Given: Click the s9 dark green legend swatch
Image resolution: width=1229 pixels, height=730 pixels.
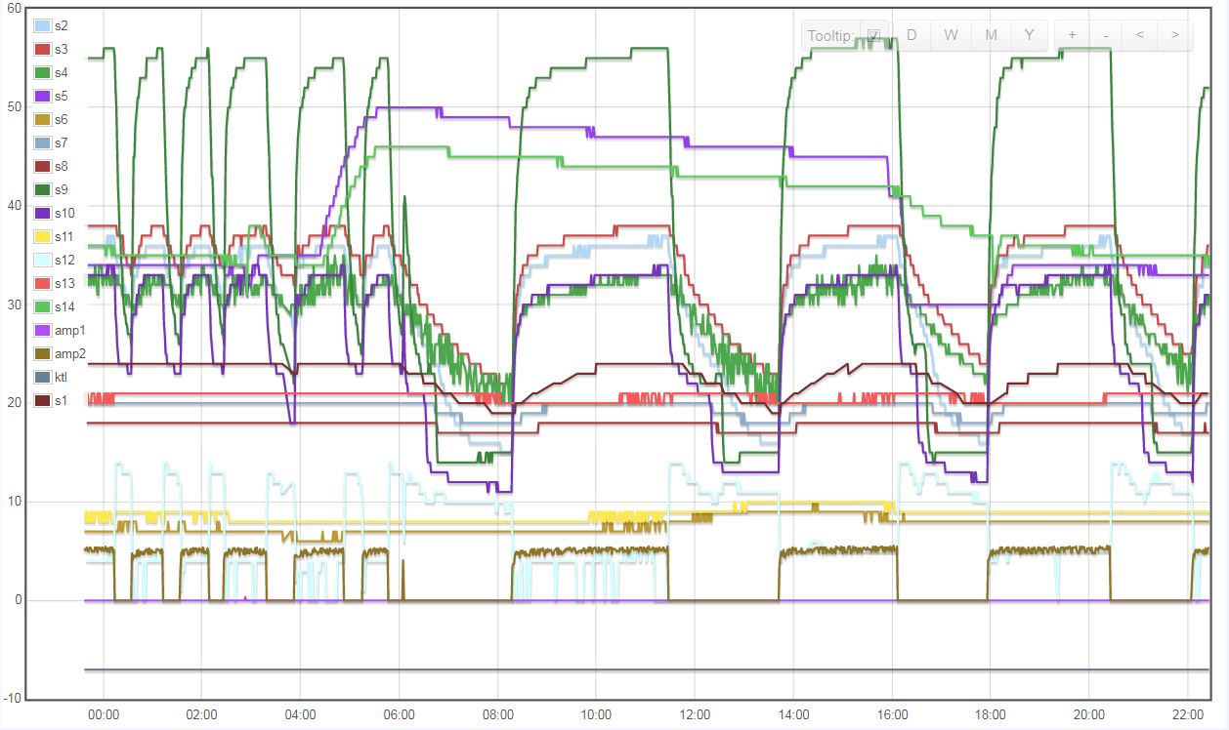Looking at the screenshot, I should (43, 189).
